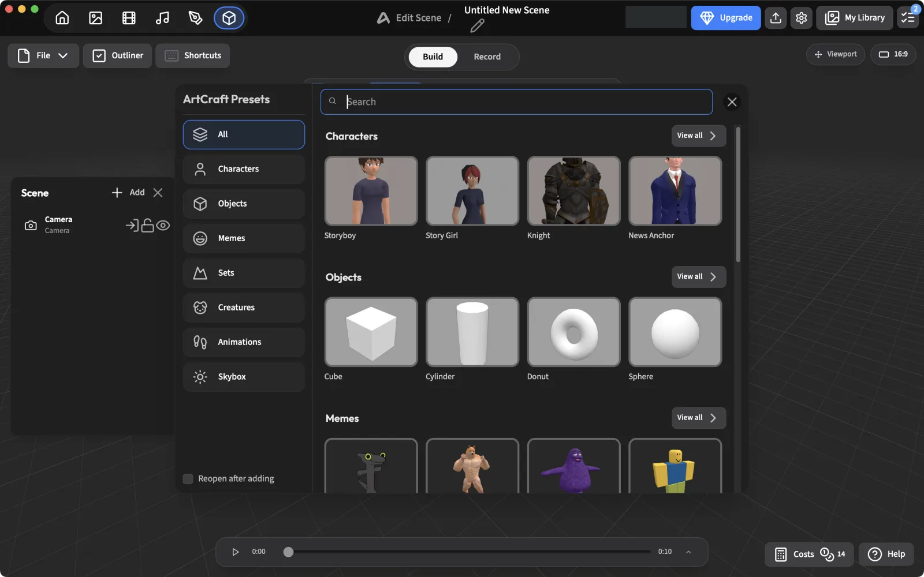Click the Upgrade button
Screen dimensions: 924x577
(x=726, y=18)
